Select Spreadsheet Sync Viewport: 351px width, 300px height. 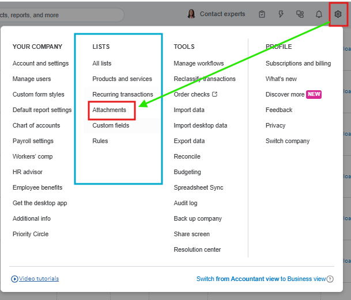(x=198, y=187)
